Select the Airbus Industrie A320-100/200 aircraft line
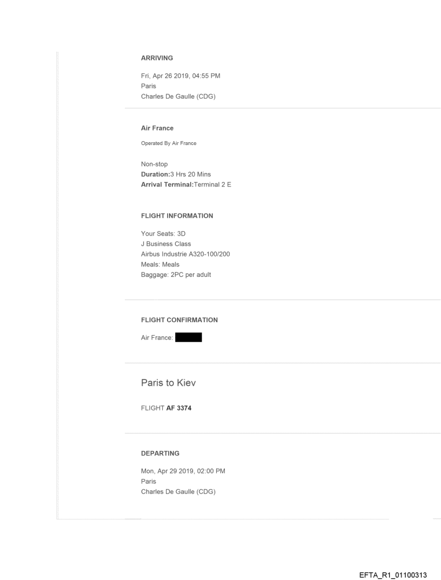Image resolution: width=441 pixels, height=580 pixels. tap(185, 253)
